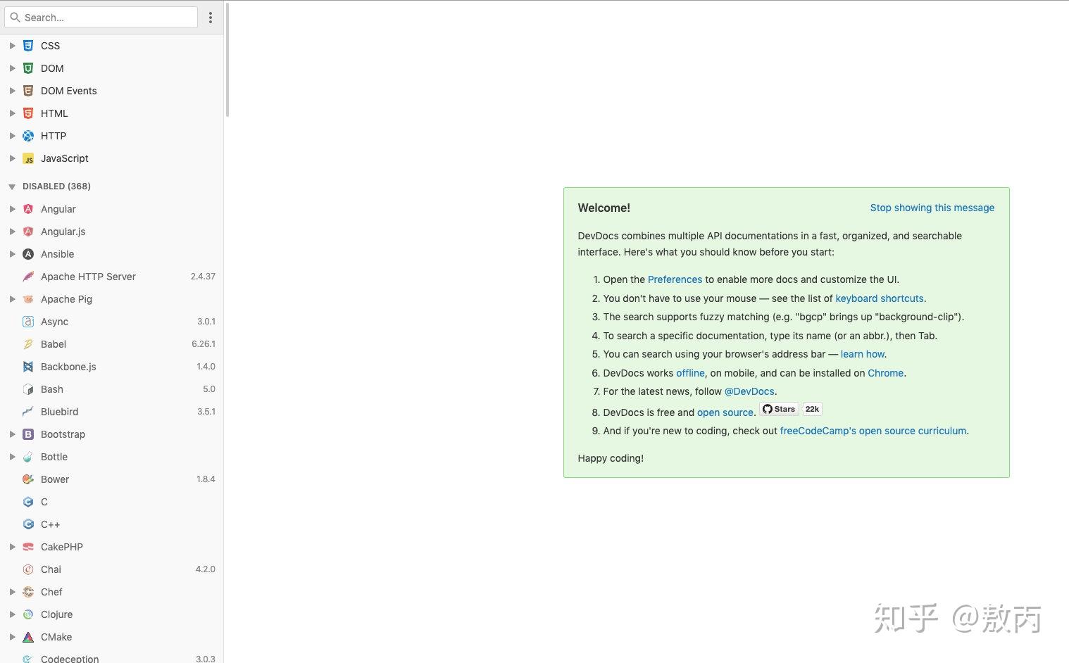Click the Bash version 5.0
This screenshot has width=1069, height=663.
209,389
